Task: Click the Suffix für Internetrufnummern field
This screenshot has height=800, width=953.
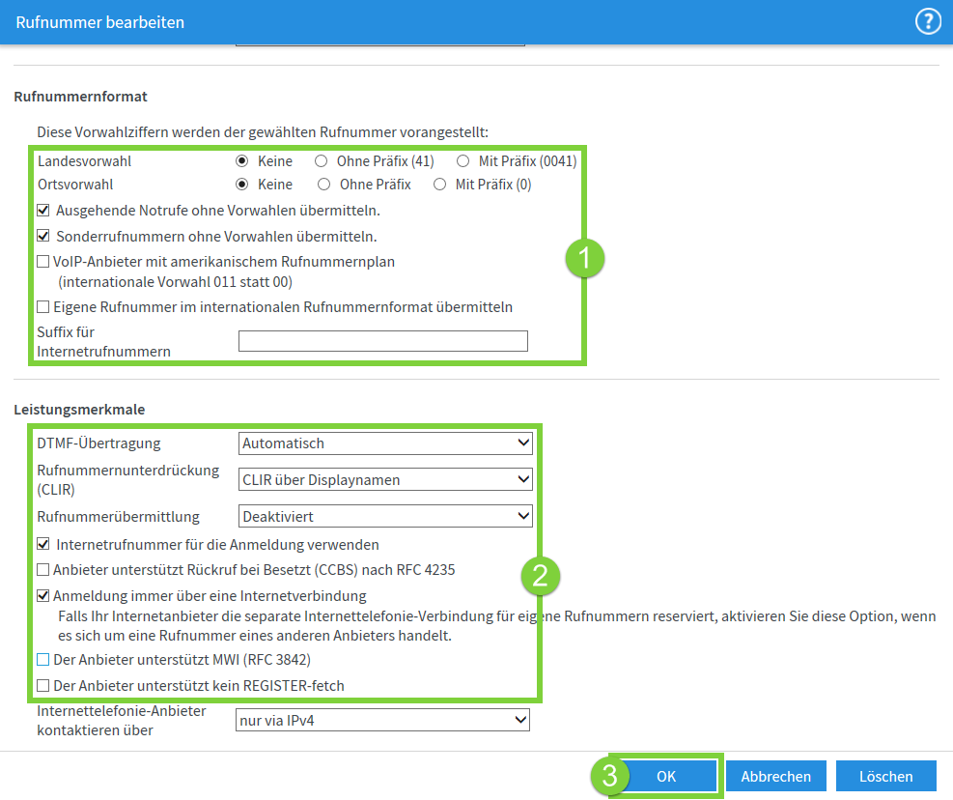Action: click(382, 341)
